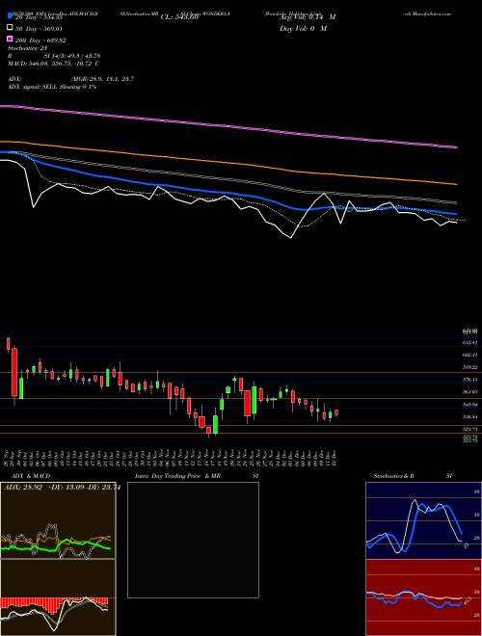Click the lowest trough of the white price line
This screenshot has width=482, height=636.
click(291, 238)
